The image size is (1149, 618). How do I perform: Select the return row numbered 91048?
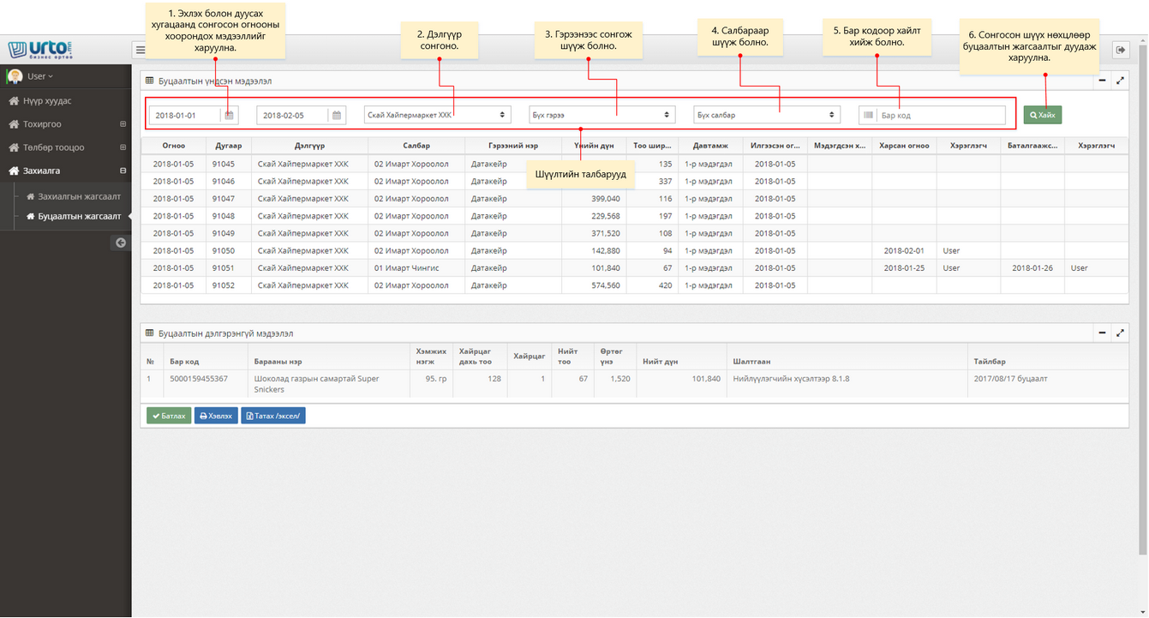point(635,216)
